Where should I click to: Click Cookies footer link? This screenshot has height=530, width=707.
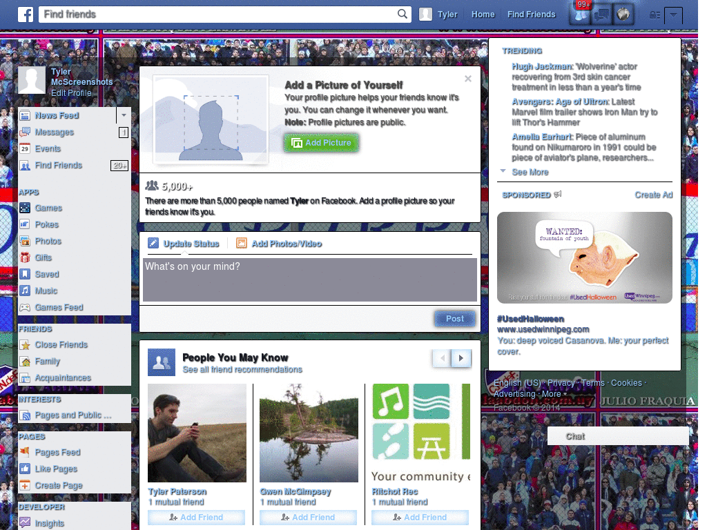[x=626, y=382]
